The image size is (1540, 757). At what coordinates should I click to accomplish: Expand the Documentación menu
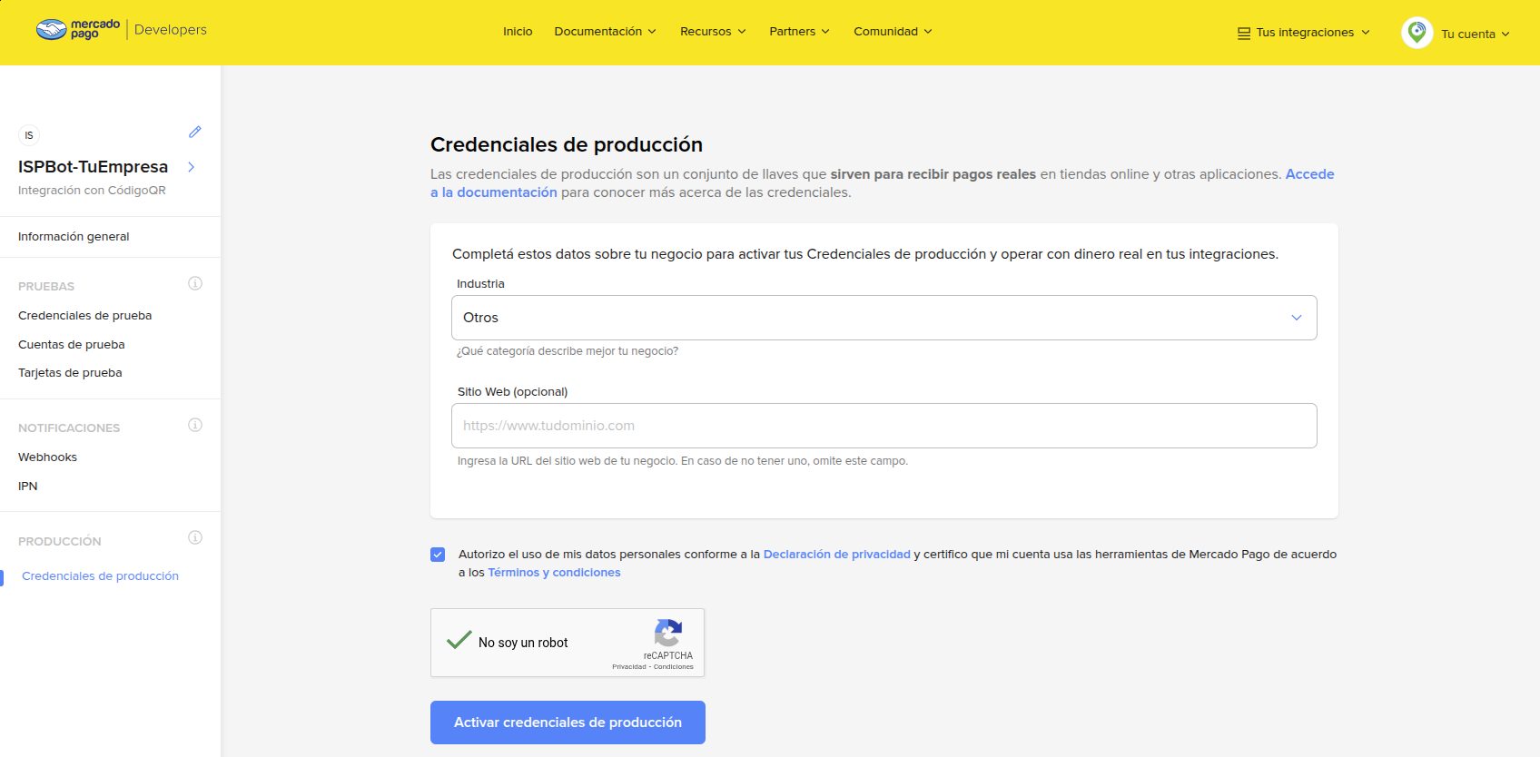(x=605, y=32)
